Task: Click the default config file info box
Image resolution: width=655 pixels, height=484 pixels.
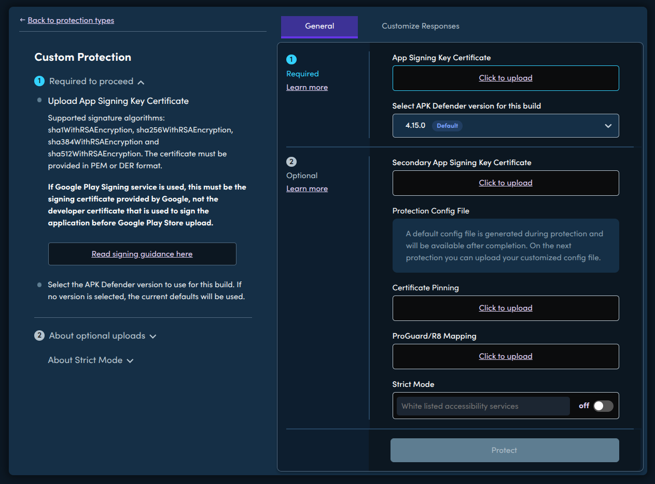Action: [506, 246]
